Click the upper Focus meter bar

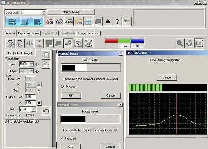tap(91, 68)
